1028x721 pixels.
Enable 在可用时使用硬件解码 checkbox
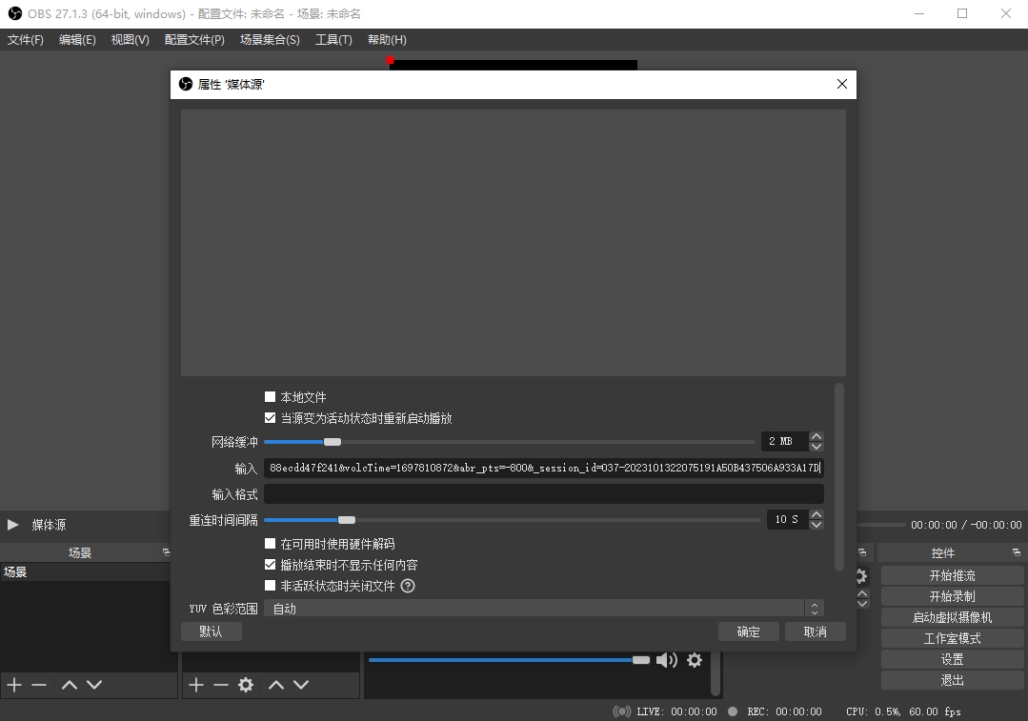click(270, 544)
